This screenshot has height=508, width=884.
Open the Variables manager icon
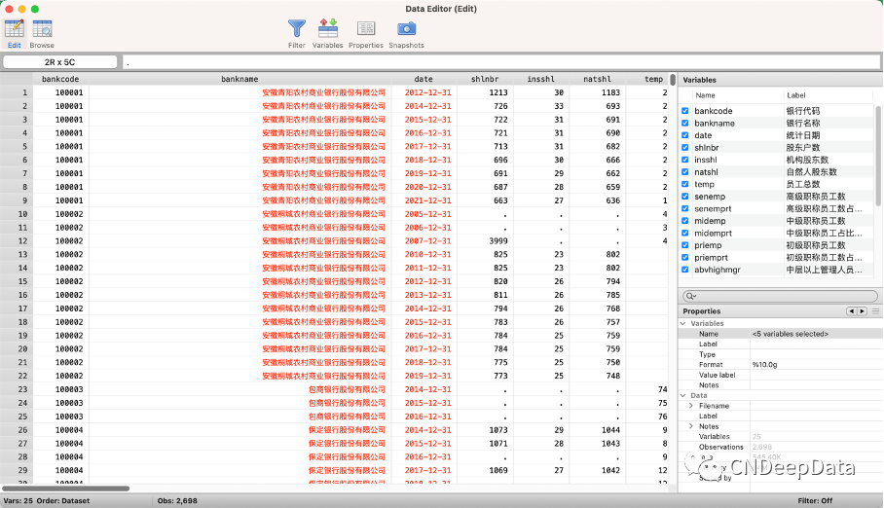327,29
